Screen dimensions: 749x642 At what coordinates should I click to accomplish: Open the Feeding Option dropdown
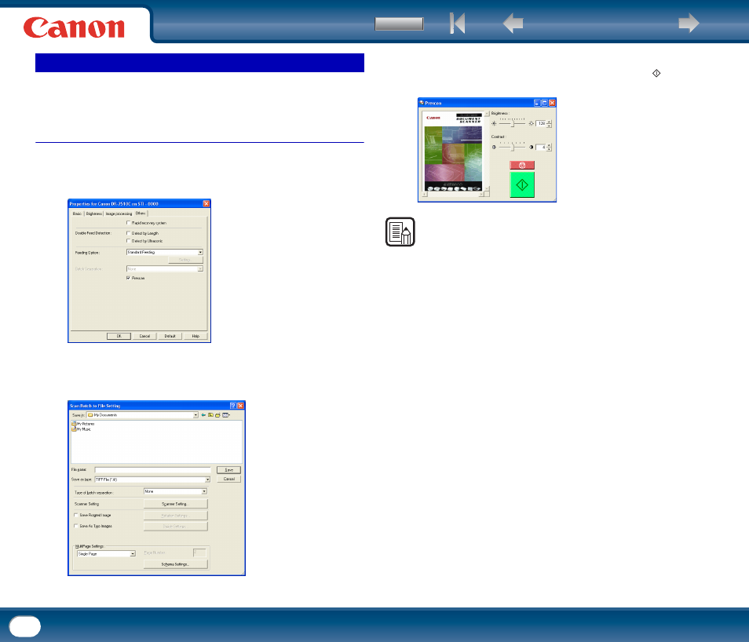(165, 252)
